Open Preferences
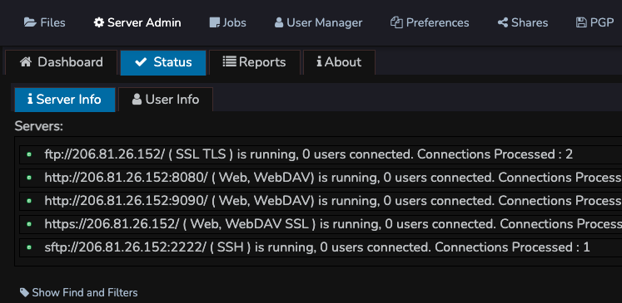This screenshot has height=303, width=622. coord(430,22)
